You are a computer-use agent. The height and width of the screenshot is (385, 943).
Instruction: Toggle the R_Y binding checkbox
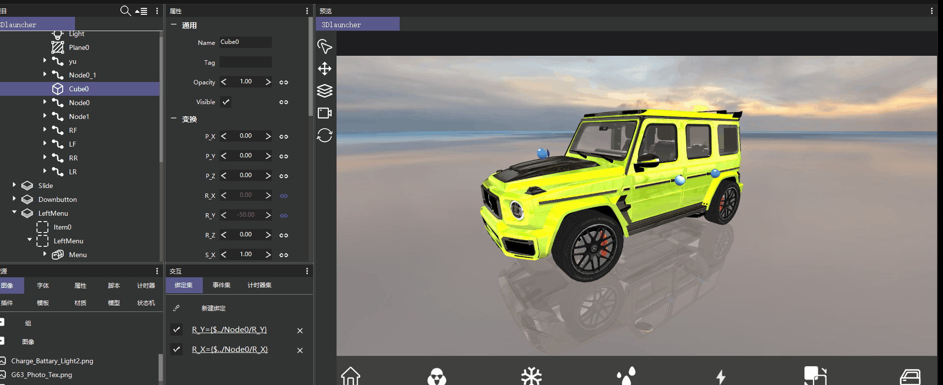click(x=177, y=329)
